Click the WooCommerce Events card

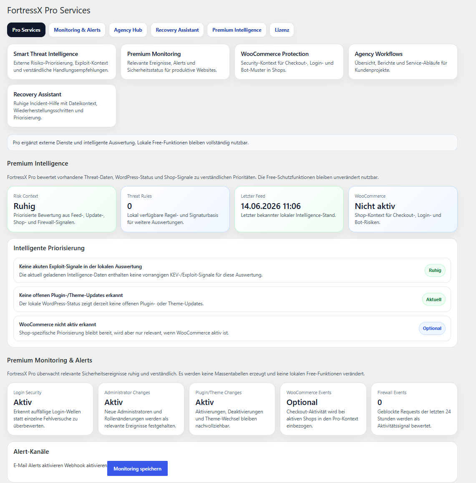[x=323, y=409]
